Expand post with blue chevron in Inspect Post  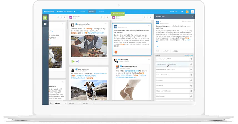click(157, 42)
